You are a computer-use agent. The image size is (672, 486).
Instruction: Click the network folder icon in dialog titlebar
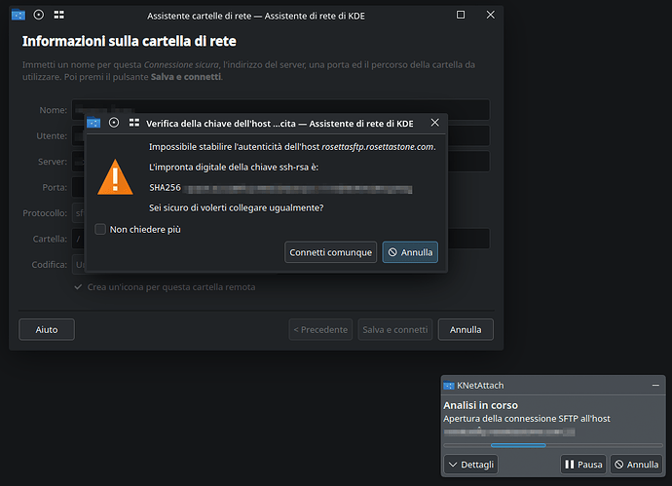pos(94,123)
